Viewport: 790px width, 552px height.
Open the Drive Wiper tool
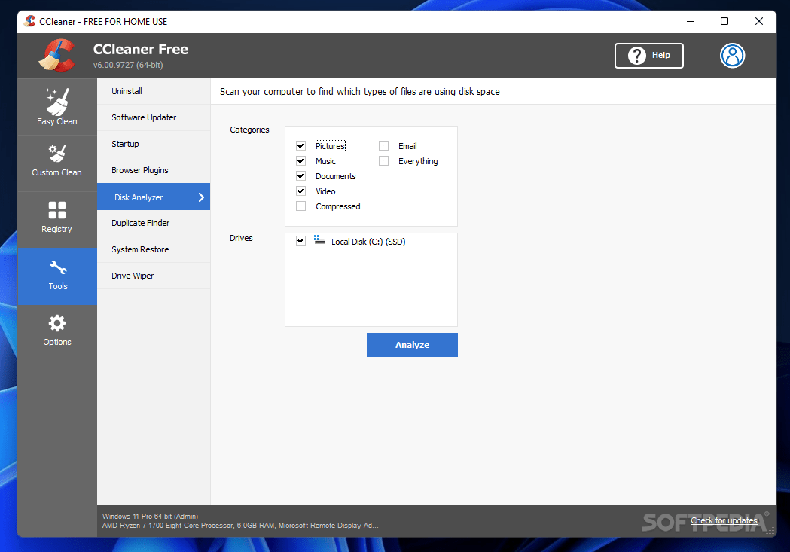point(133,276)
